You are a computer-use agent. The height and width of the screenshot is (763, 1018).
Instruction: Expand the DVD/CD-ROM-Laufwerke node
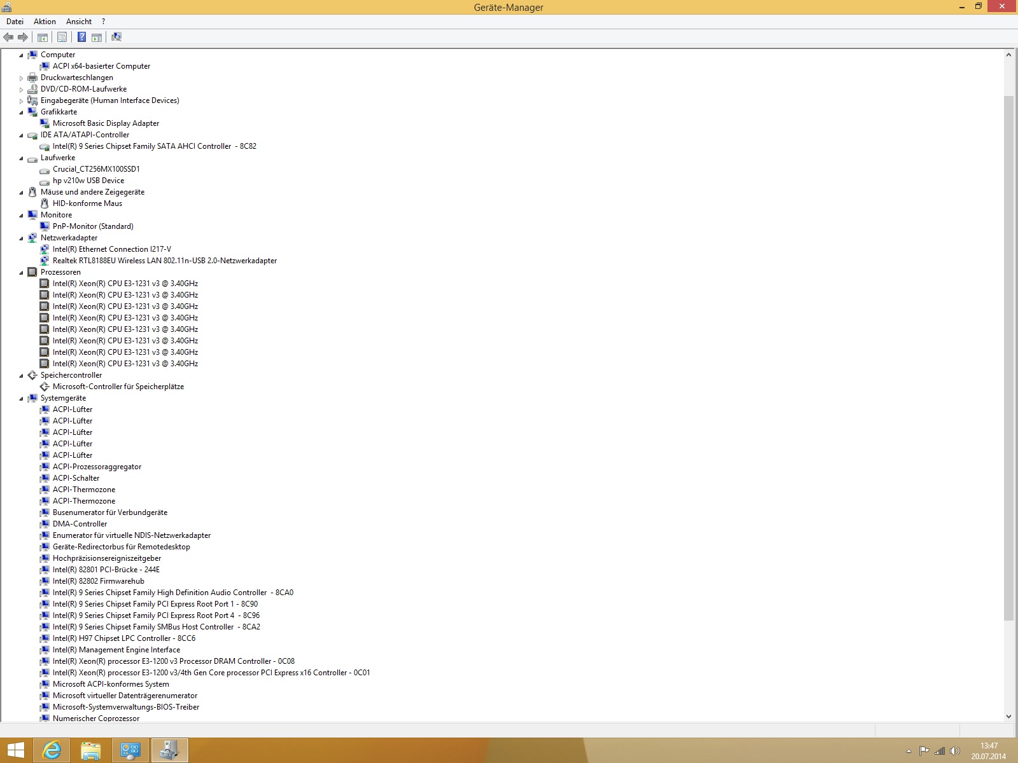pyautogui.click(x=21, y=90)
